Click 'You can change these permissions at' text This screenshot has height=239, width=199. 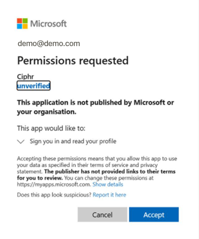tap(109, 178)
